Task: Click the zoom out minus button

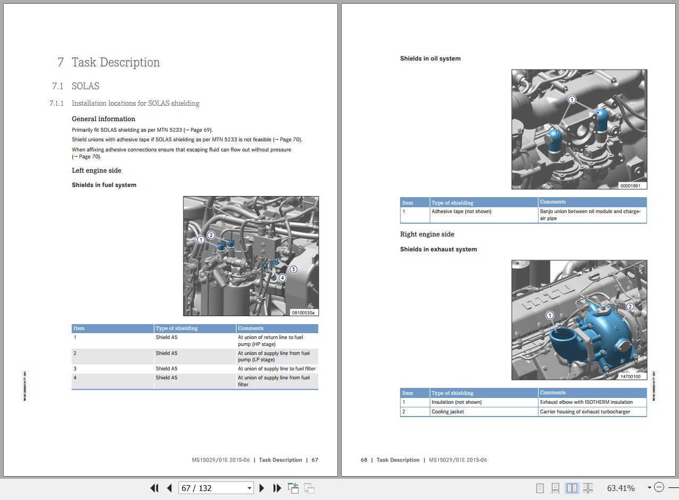Action: [x=659, y=487]
